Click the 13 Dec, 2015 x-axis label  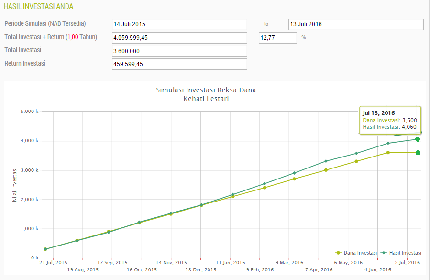201,270
